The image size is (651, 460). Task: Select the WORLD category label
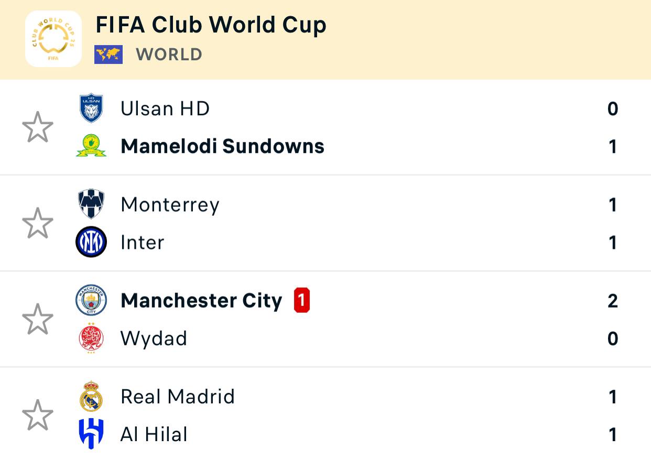pos(169,54)
